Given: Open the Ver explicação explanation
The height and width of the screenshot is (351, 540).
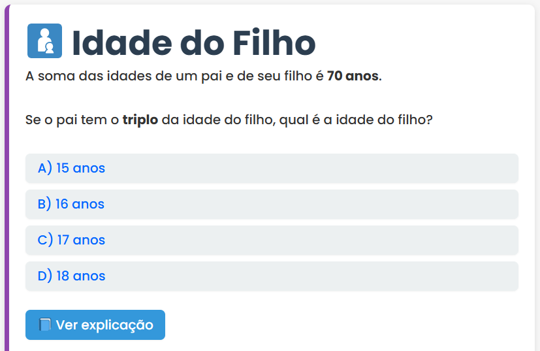Looking at the screenshot, I should [95, 325].
